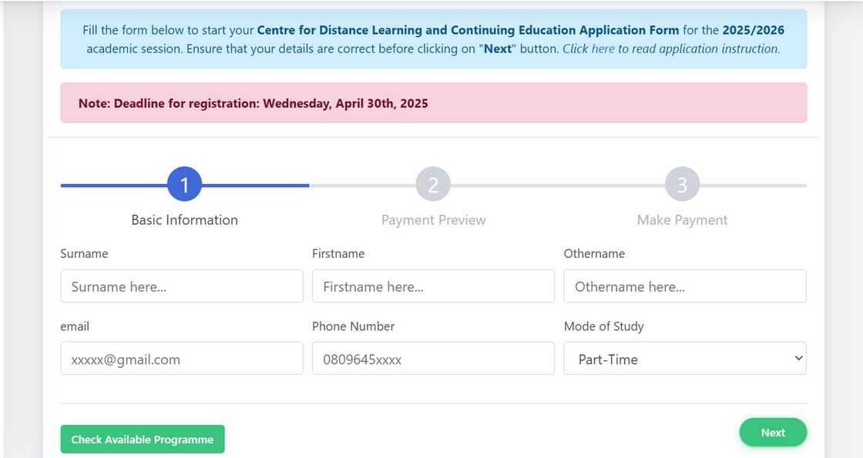Open the Mode of Study dropdown
The height and width of the screenshot is (458, 863).
pos(684,359)
